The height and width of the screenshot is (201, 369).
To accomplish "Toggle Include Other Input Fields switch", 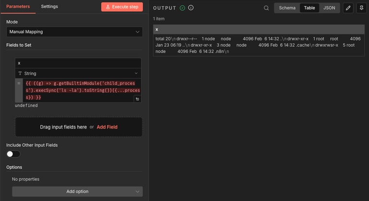I will tap(13, 154).
